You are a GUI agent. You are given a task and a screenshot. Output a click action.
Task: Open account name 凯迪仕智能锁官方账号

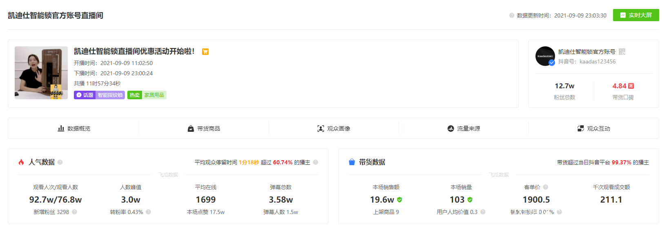click(587, 52)
